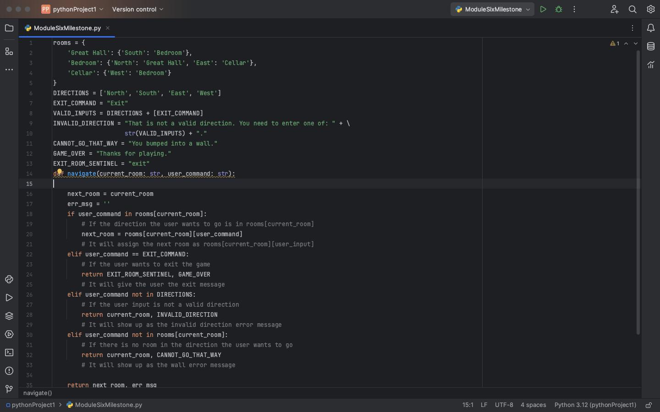Screen dimensions: 660x412
Task: Click line number 22 in the gutter
Action: pyautogui.click(x=29, y=255)
